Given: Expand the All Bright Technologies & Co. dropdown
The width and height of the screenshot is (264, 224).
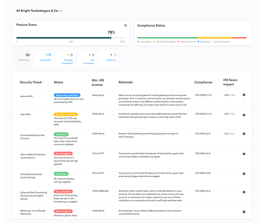Looking at the screenshot, I should click(x=61, y=11).
